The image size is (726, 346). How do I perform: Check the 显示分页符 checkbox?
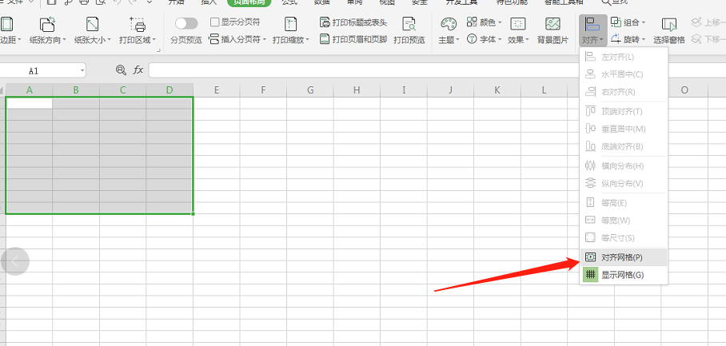tap(214, 22)
